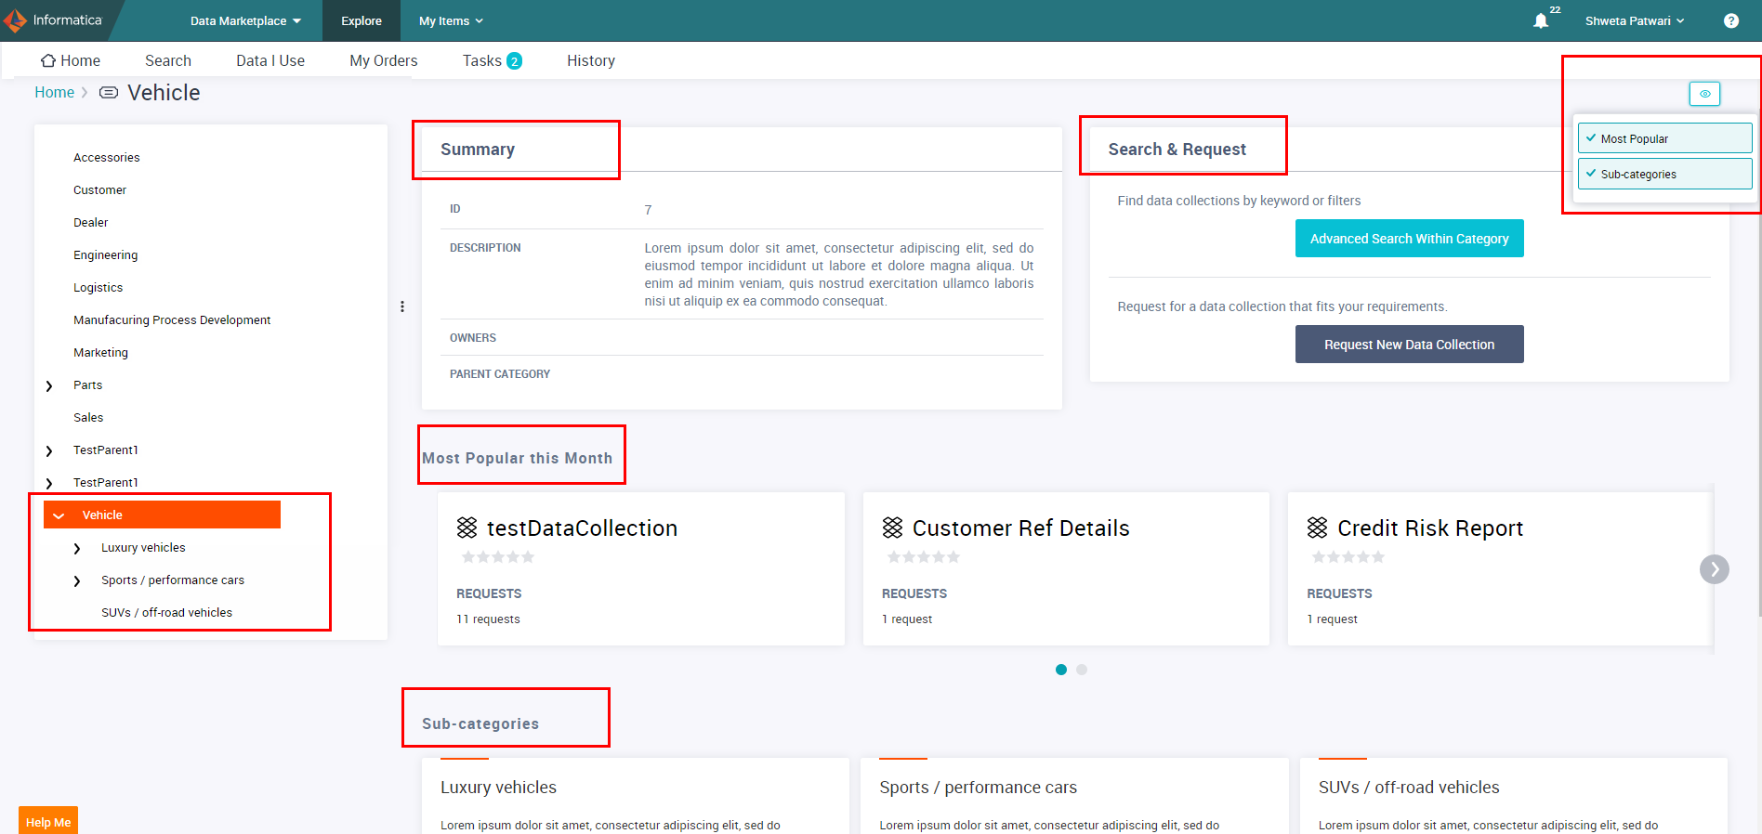Click Advanced Search Within Category button

pyautogui.click(x=1409, y=239)
